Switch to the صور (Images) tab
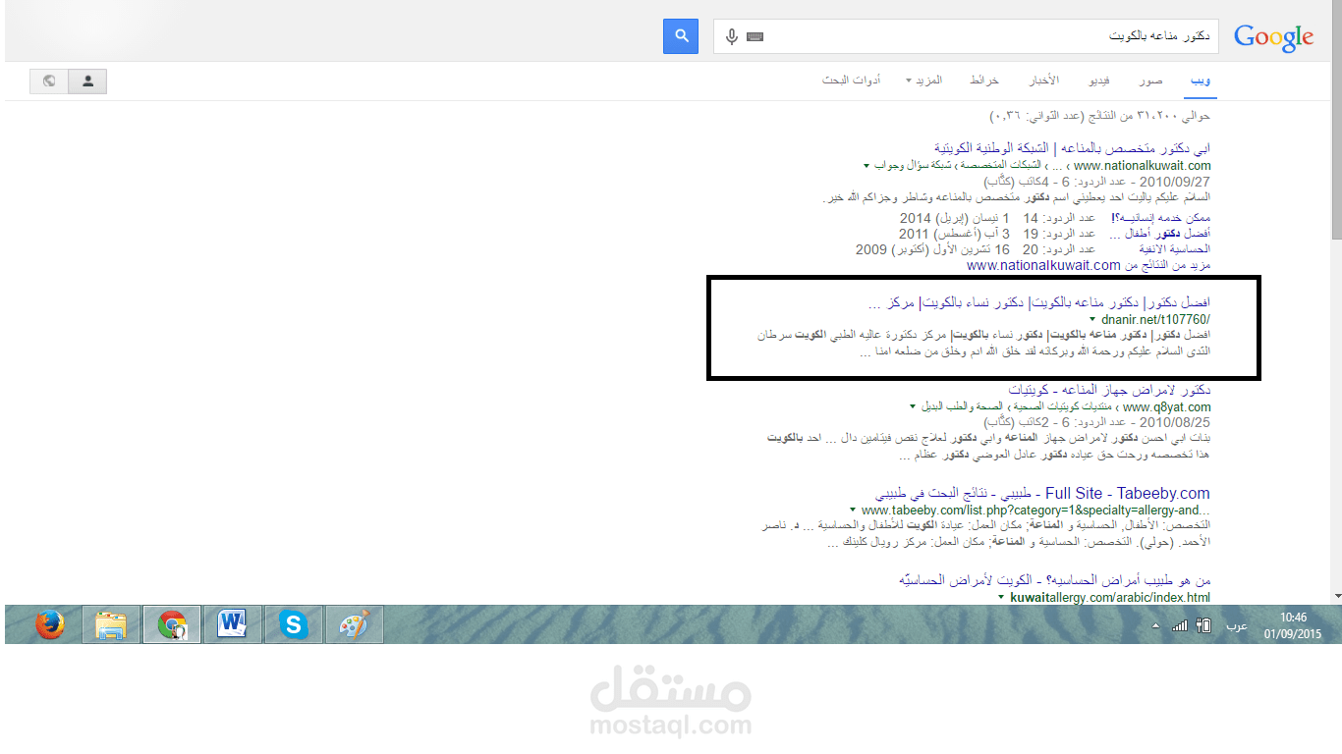 coord(1151,80)
